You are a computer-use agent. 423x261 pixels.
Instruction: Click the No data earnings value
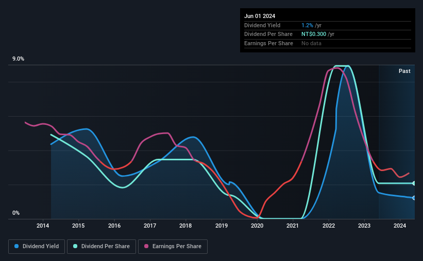(x=311, y=43)
